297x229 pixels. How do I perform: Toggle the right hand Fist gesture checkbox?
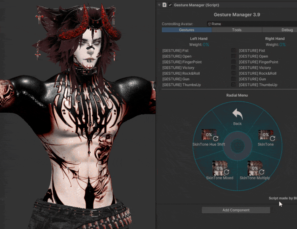coord(234,51)
